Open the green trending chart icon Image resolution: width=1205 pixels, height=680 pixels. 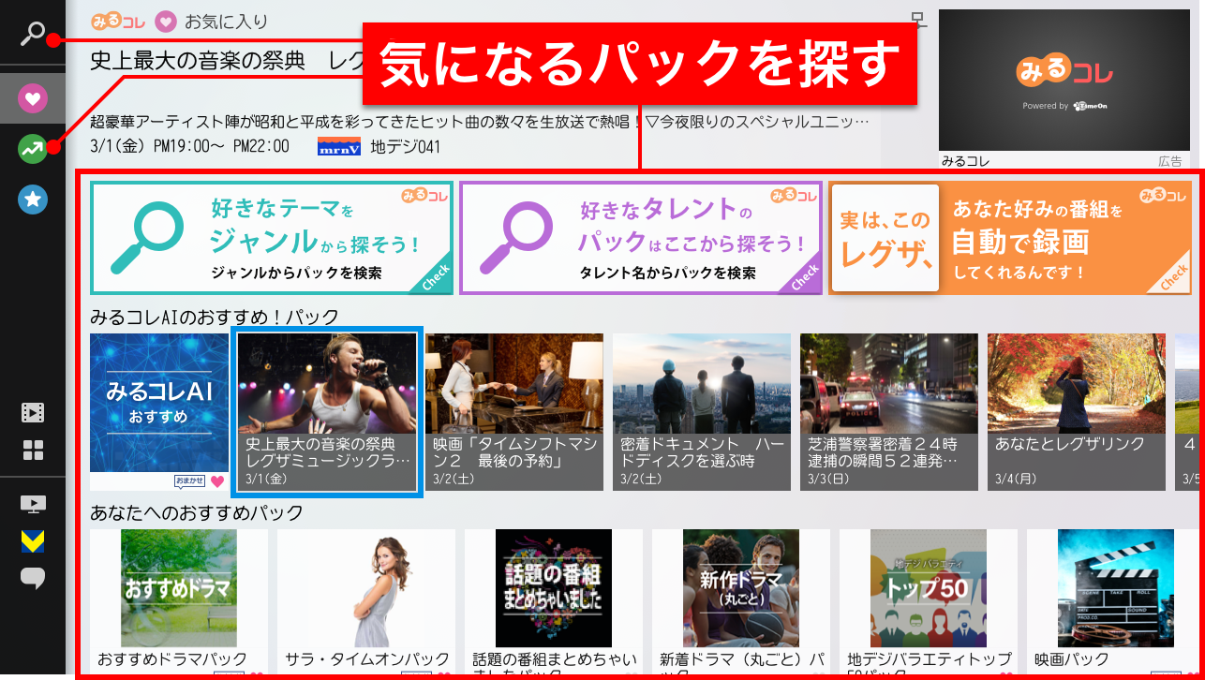click(x=33, y=149)
